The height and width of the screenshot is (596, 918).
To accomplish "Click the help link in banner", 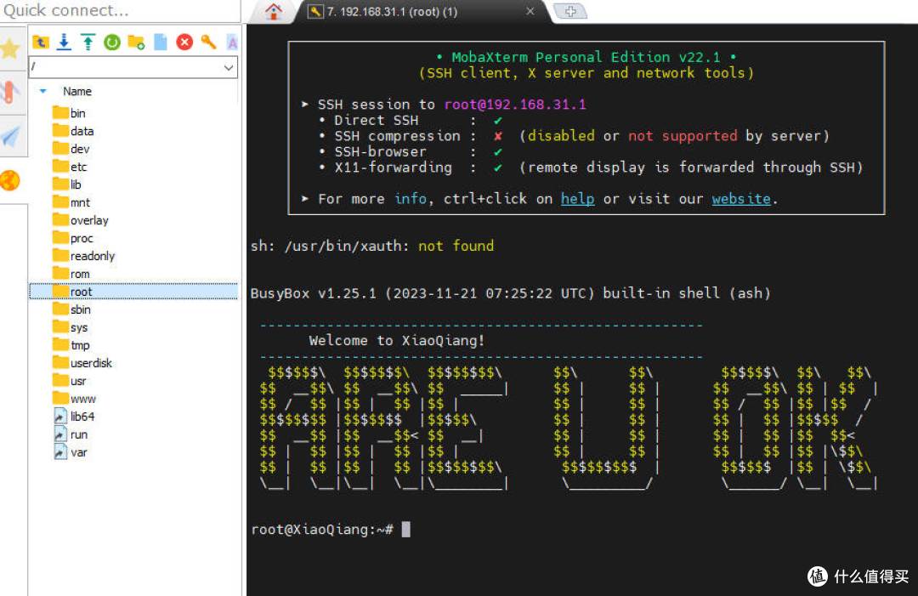I will pyautogui.click(x=577, y=199).
